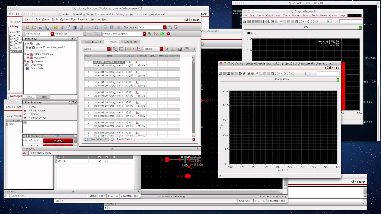Screen dimensions: 381x214
Task: Click the plot icon in row 1 /OUT1
Action: tap(138, 62)
